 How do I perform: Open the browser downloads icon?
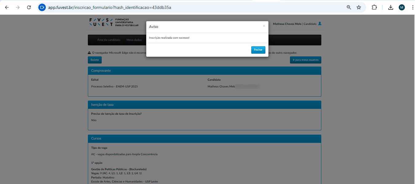click(x=391, y=7)
